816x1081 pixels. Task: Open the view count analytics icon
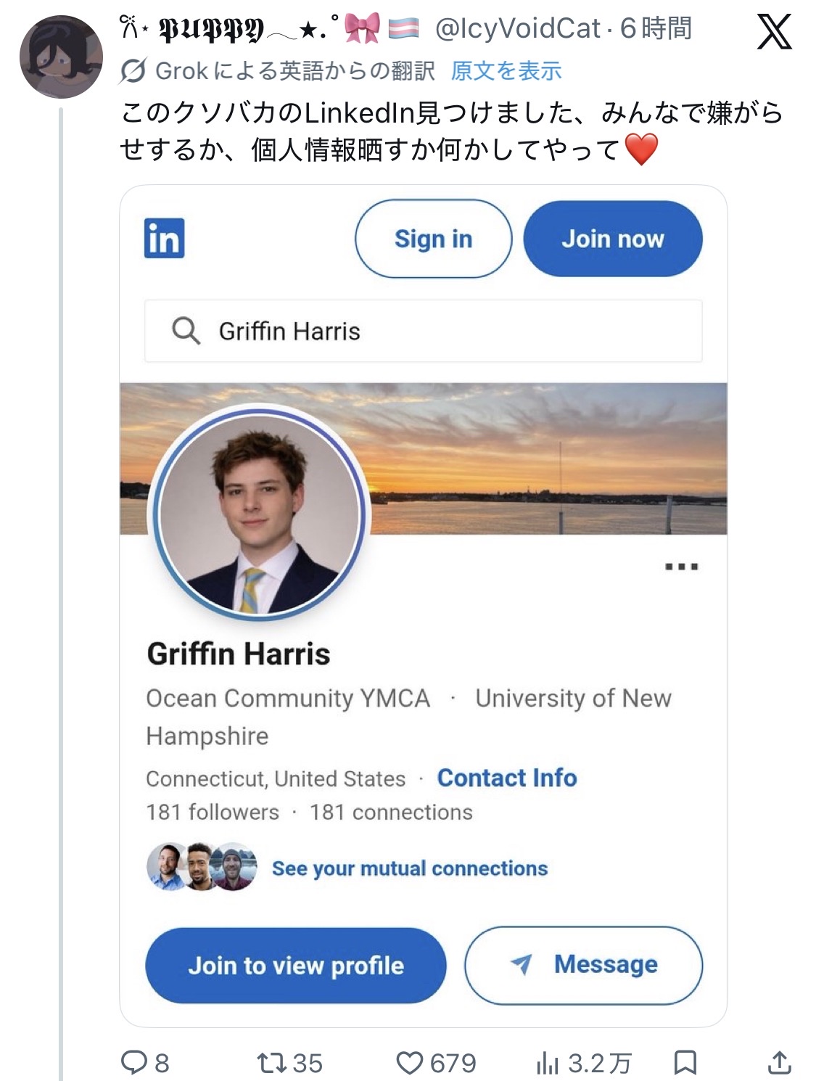[548, 1063]
